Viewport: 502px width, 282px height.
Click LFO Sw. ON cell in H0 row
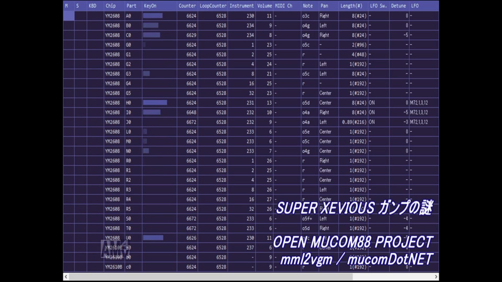tap(379, 103)
